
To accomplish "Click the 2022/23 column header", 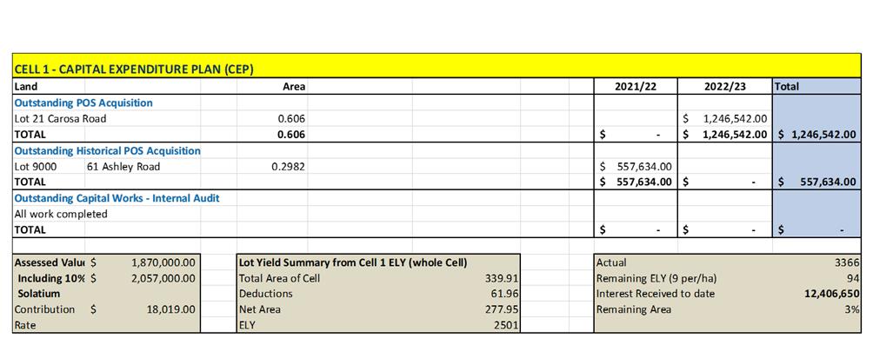I will pyautogui.click(x=724, y=87).
